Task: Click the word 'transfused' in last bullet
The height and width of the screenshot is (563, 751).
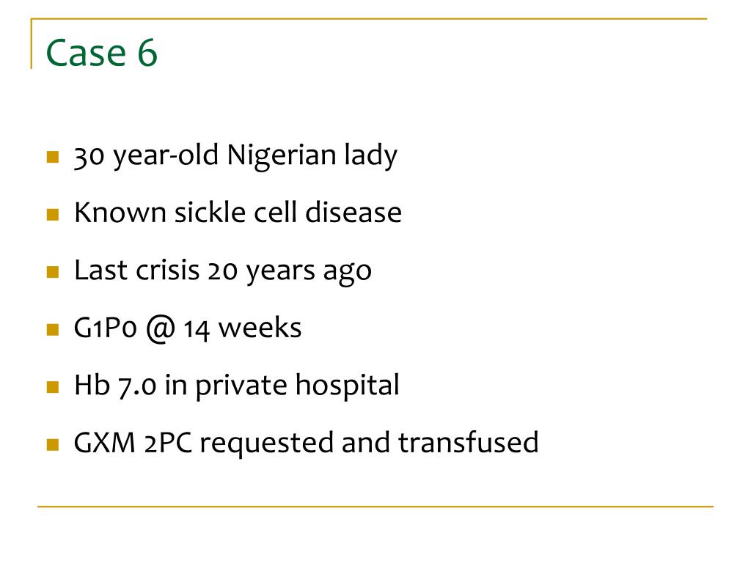Action: tap(469, 442)
